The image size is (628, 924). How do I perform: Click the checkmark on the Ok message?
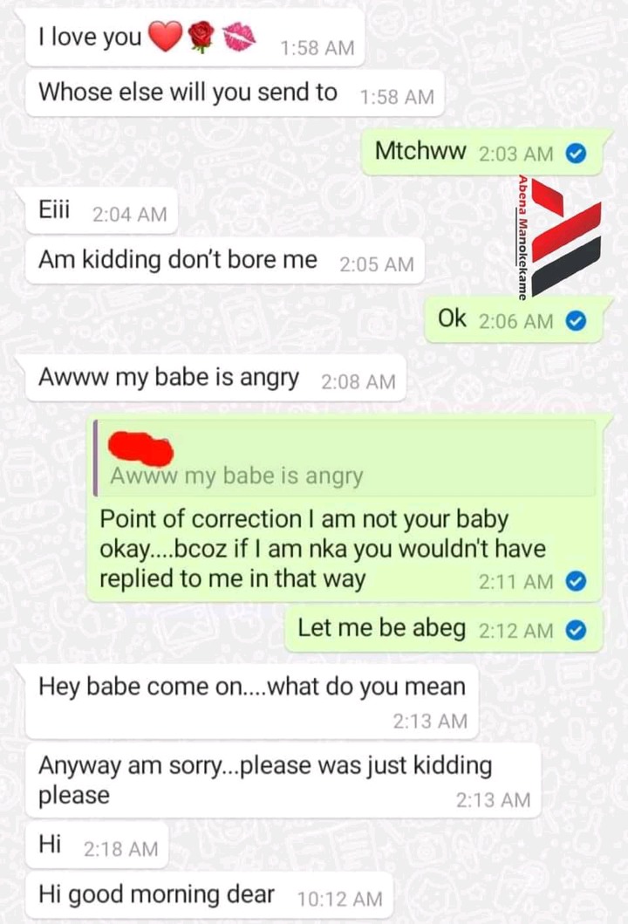[576, 321]
